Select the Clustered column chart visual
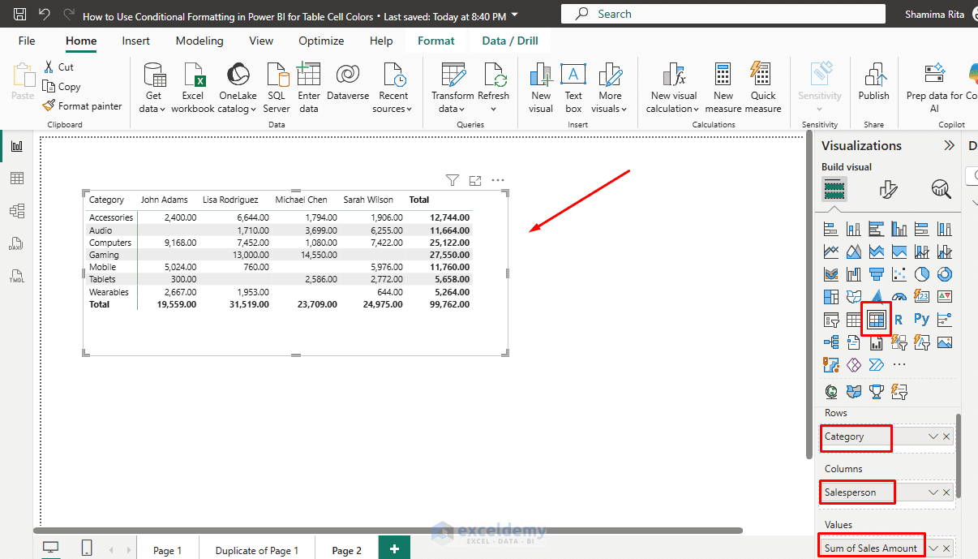Screen dimensions: 978x559 tap(899, 230)
